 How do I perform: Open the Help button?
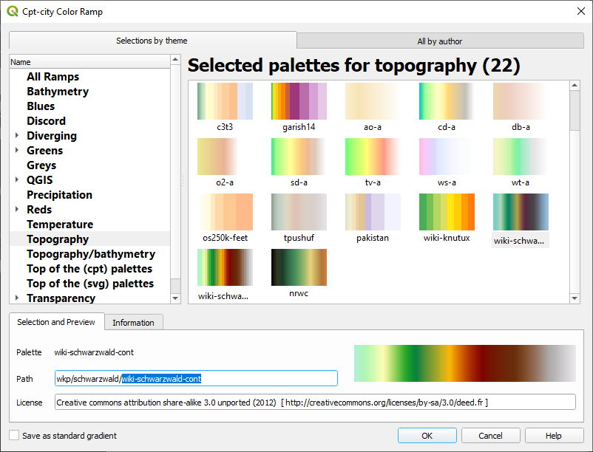pos(553,436)
